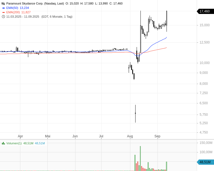Click the high value H: 17,580
The width and height of the screenshot is (214, 171).
[x=87, y=4]
